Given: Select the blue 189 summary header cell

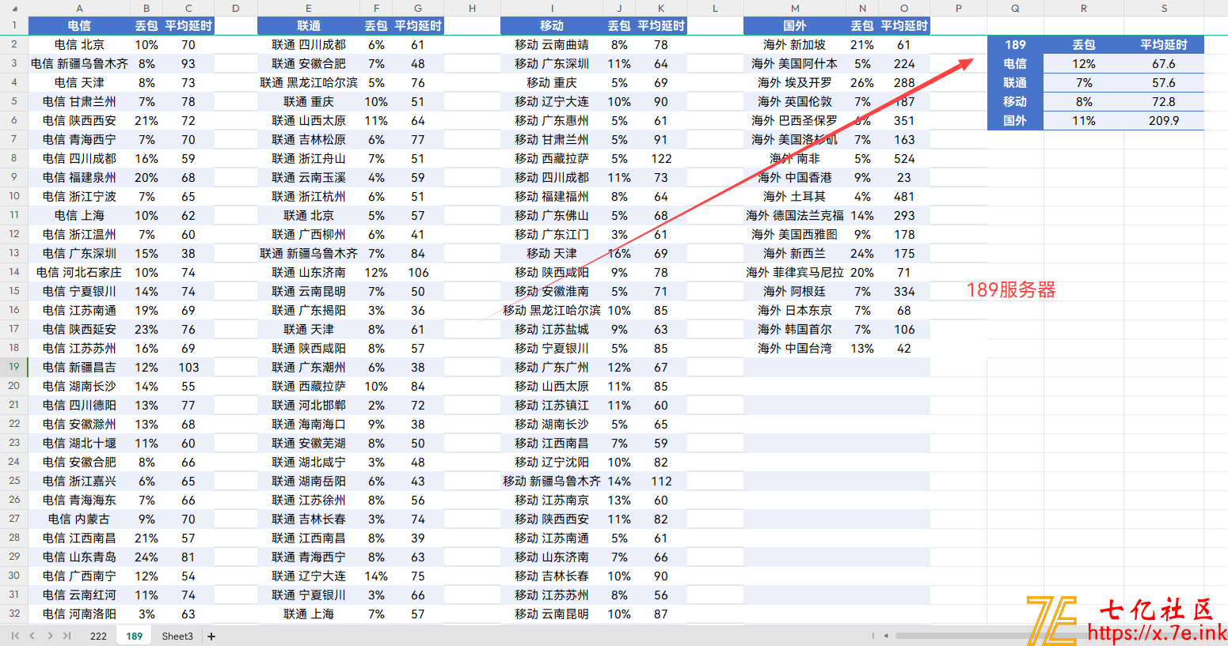Looking at the screenshot, I should coord(1015,44).
